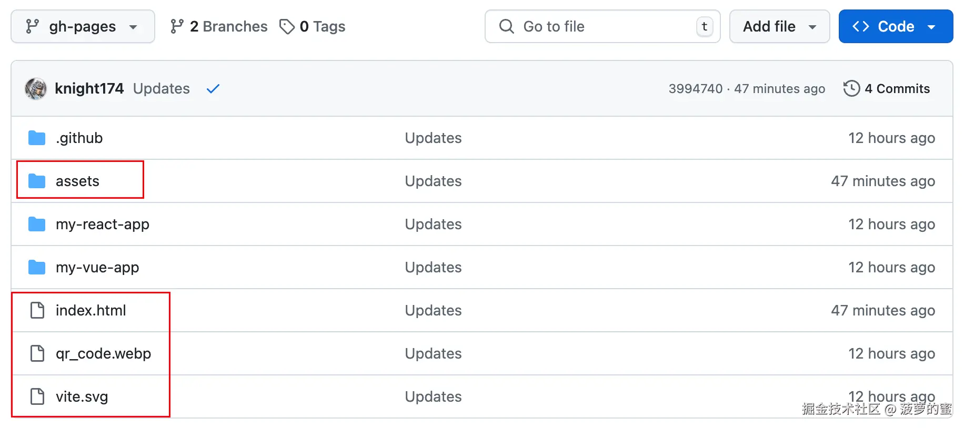Click the vite.svg file icon
The width and height of the screenshot is (964, 428).
pos(37,397)
